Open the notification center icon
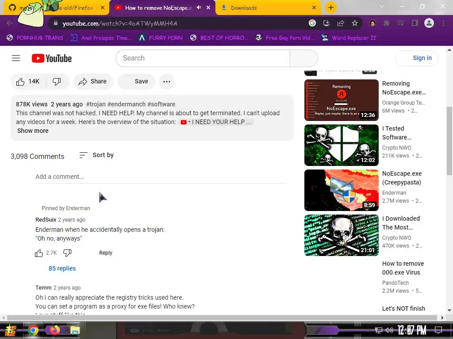The image size is (453, 339). [438, 330]
